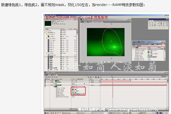The image size is (171, 114).
Task: Select 后6秒 tab in timeline window
Action: (x=54, y=75)
